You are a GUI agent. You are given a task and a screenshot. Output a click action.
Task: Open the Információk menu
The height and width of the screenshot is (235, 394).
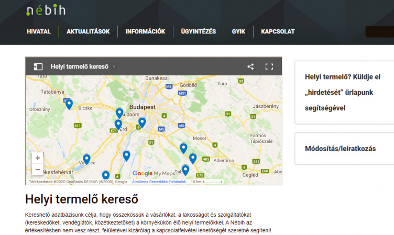pos(145,31)
